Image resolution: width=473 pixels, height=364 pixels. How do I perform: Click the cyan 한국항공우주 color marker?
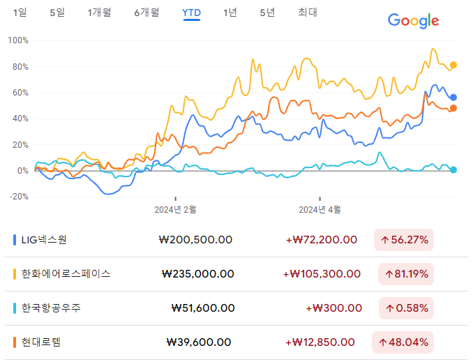coord(15,308)
